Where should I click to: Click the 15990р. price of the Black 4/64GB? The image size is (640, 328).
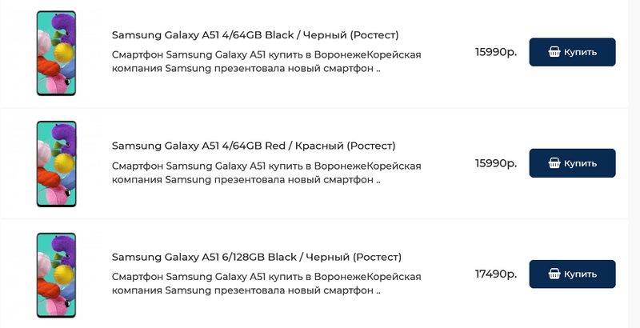(495, 52)
